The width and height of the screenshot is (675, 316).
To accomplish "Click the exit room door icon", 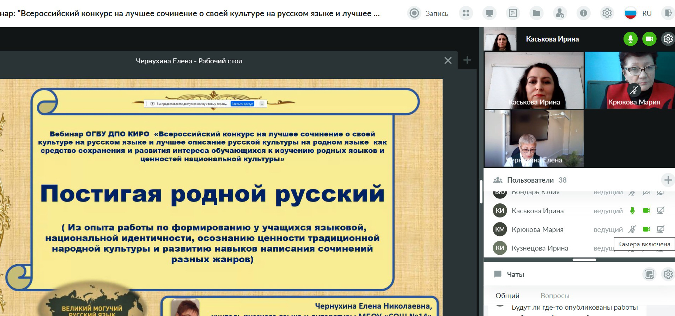I will [668, 13].
